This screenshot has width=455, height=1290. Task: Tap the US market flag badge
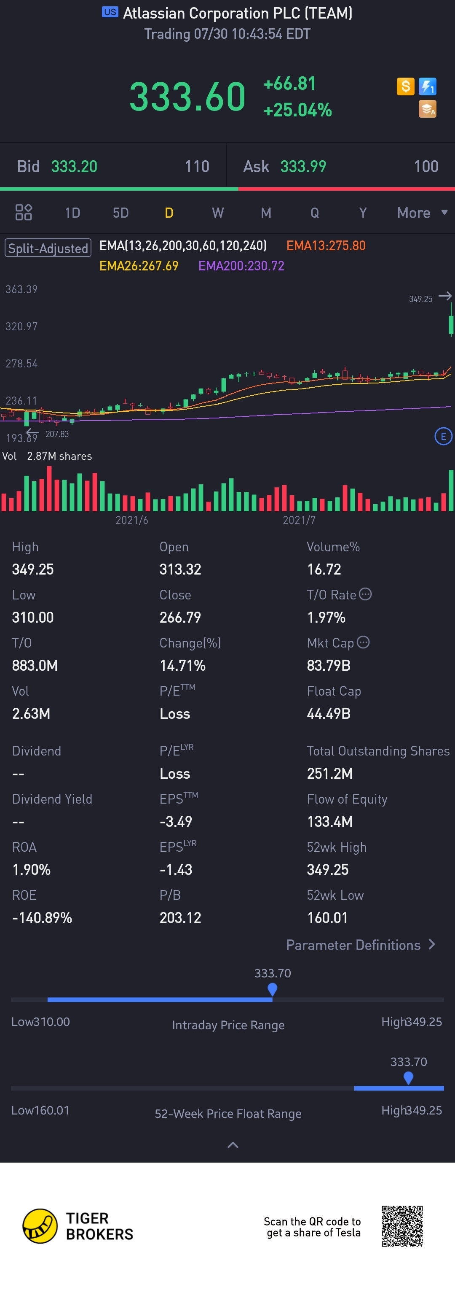(x=110, y=12)
